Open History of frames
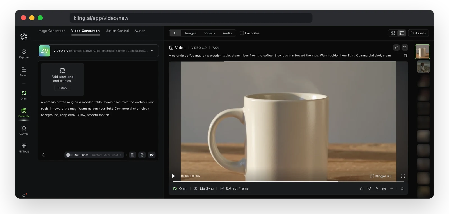 (x=62, y=88)
